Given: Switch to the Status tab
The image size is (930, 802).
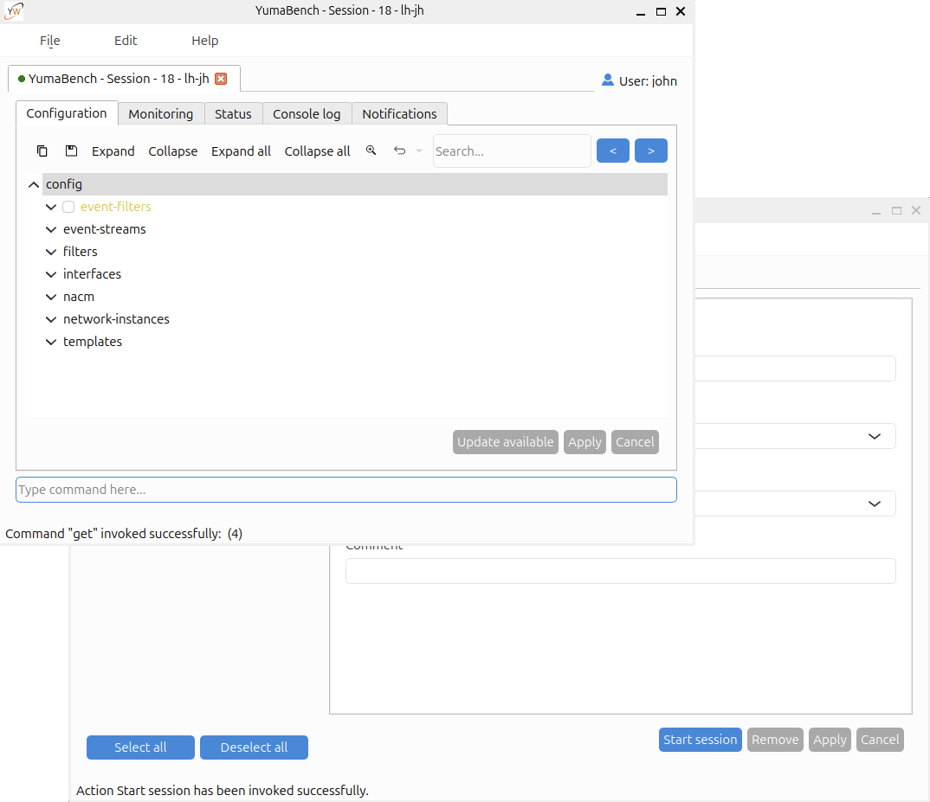Looking at the screenshot, I should pos(233,114).
